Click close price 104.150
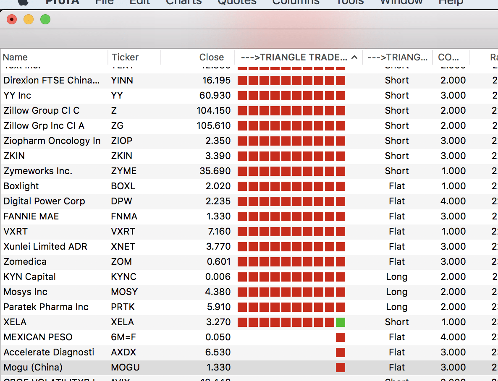Screen dimensions: 498x381 click(x=213, y=110)
